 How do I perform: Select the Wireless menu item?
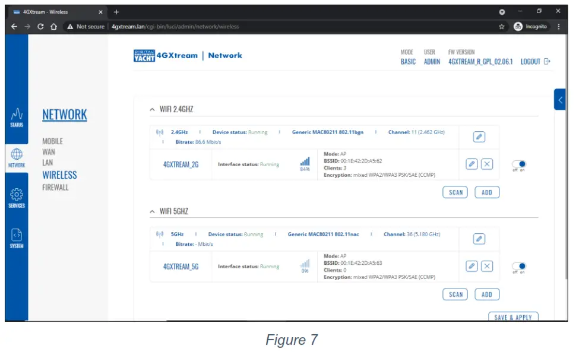click(x=59, y=175)
